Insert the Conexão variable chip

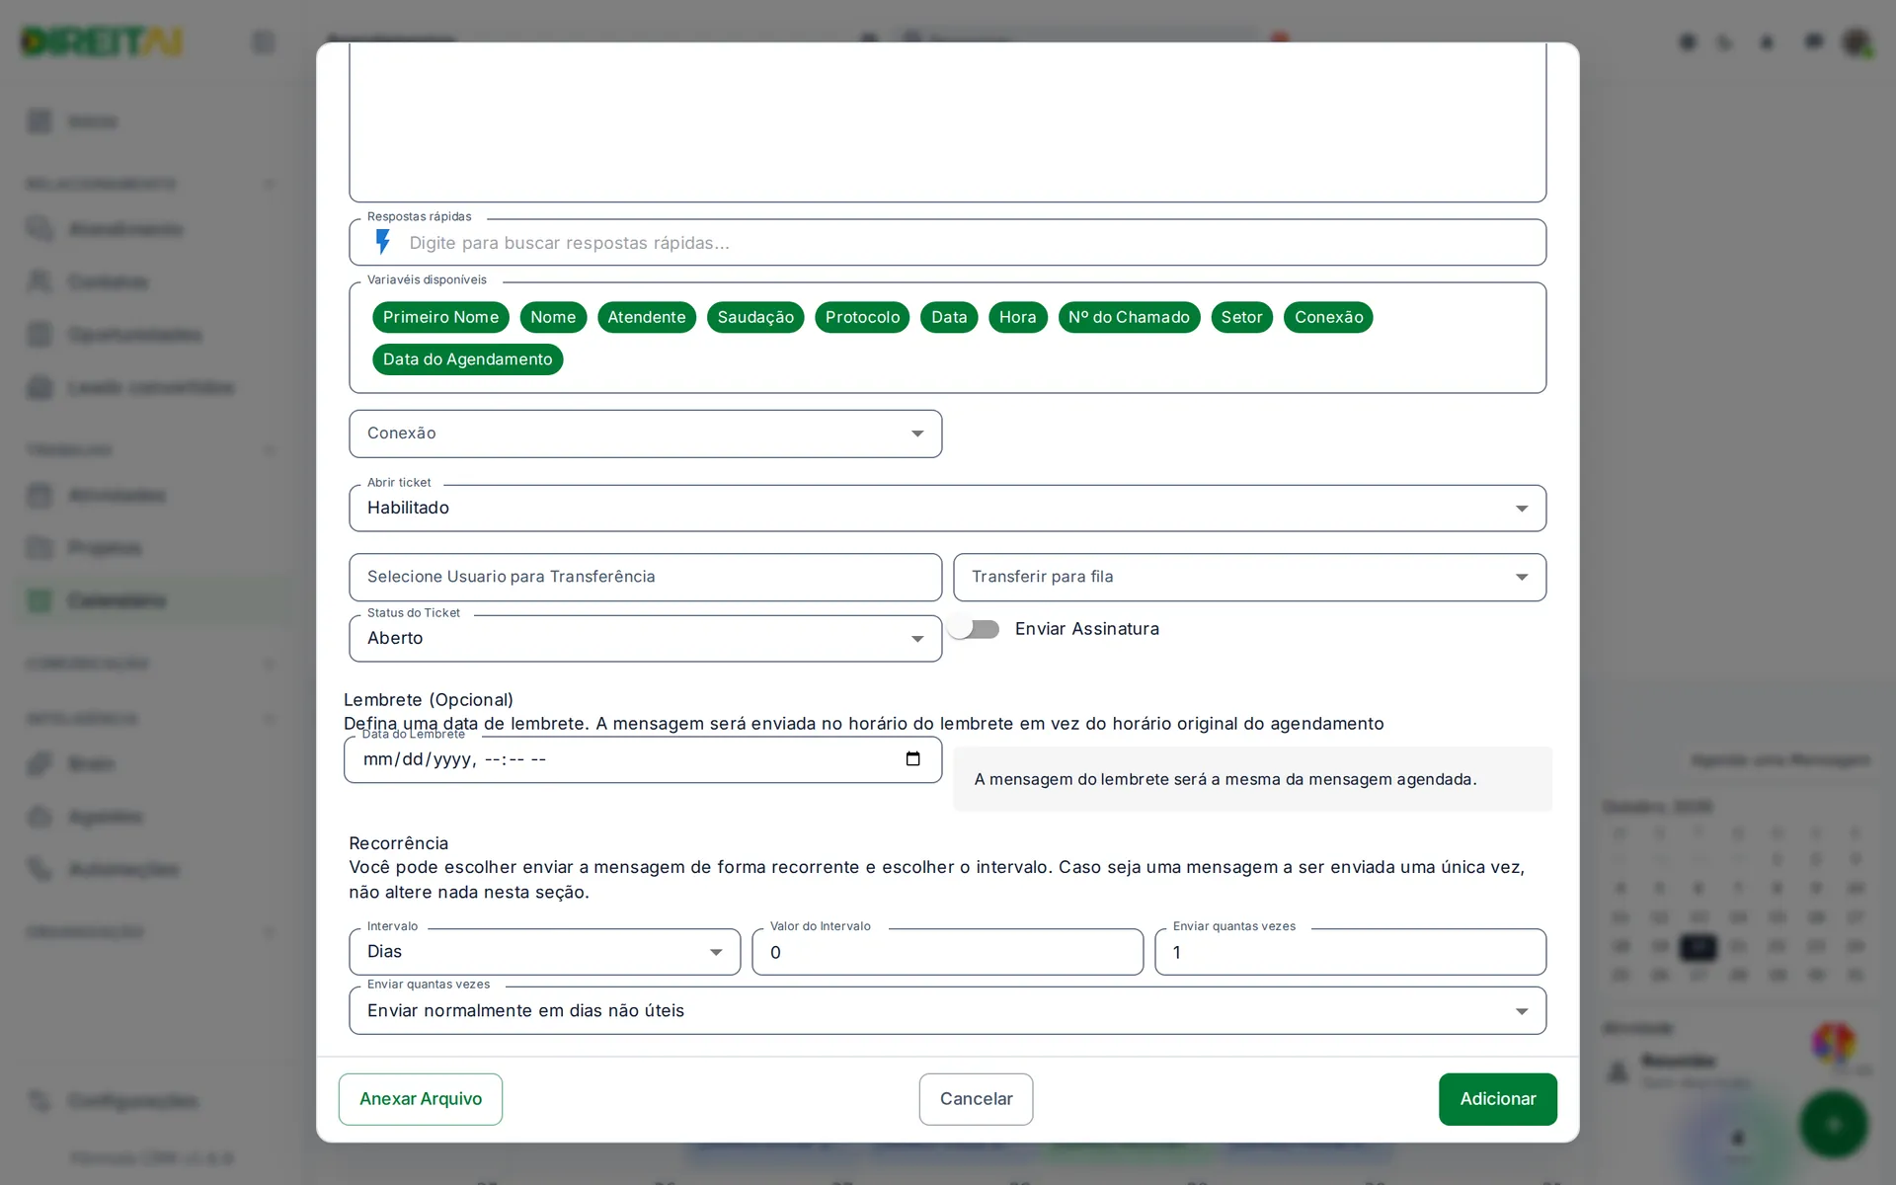click(x=1328, y=317)
